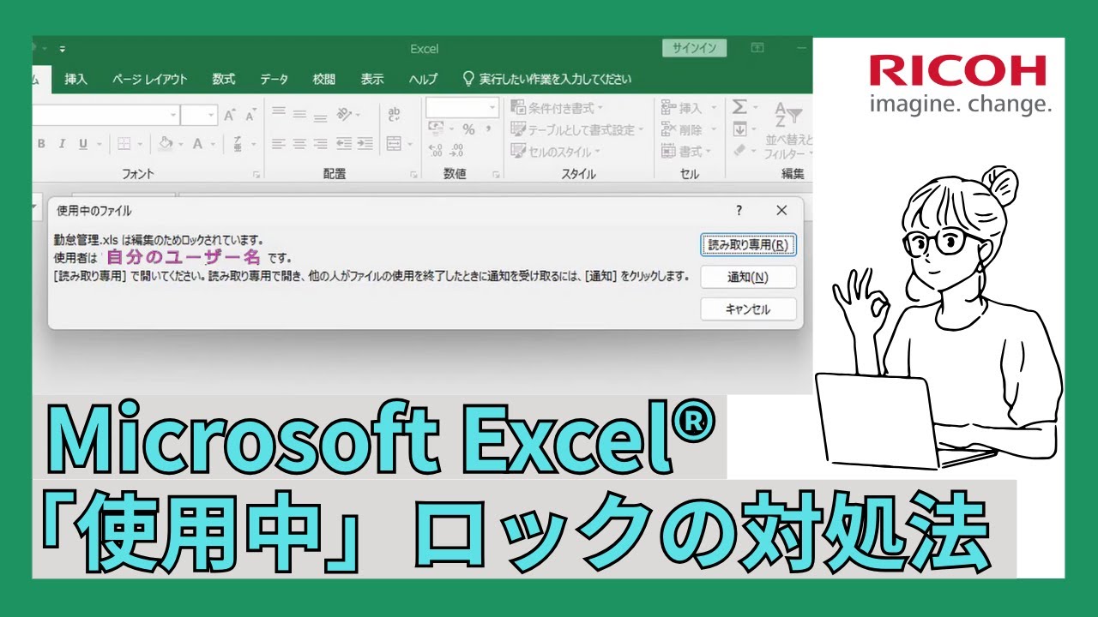Screen dimensions: 1098x617
Task: Open the ribbon cells 挿入 dropdown
Action: (688, 108)
